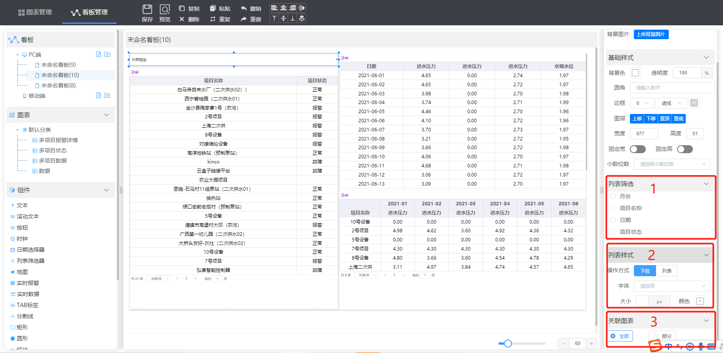The width and height of the screenshot is (723, 353).
Task: Collapse the 图表 panel in sidebar
Action: click(x=106, y=115)
